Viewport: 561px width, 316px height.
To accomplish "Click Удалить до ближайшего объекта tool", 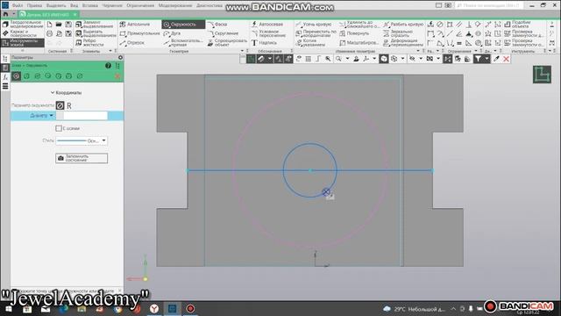I will pyautogui.click(x=359, y=25).
